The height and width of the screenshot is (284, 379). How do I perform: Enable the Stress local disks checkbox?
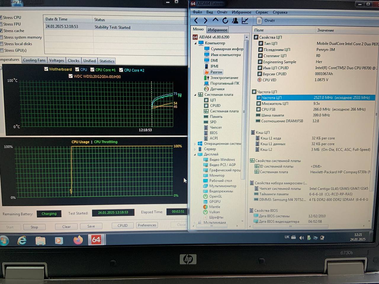[x=1, y=44]
